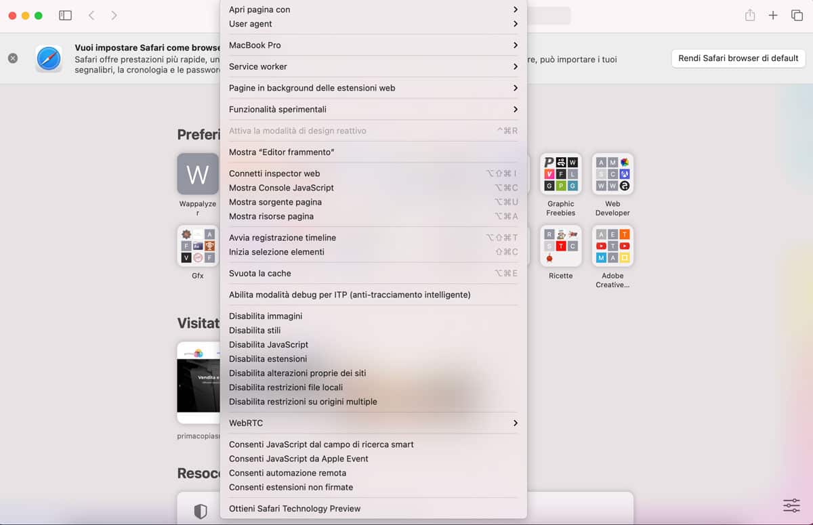Choose Consenti JavaScript dal campo di ricerca smart
Screen dimensions: 813x525
[373, 444]
